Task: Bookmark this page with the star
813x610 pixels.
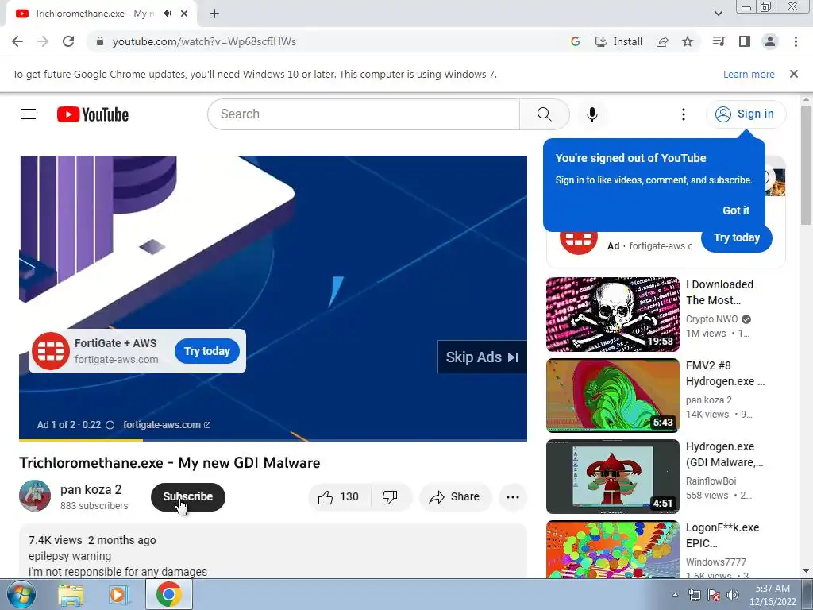Action: pyautogui.click(x=688, y=41)
